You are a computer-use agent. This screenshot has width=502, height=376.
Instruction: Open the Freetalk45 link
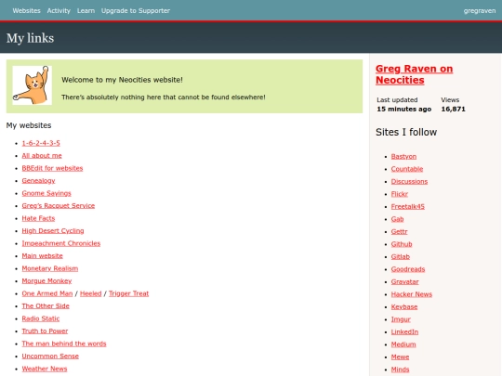pyautogui.click(x=408, y=206)
